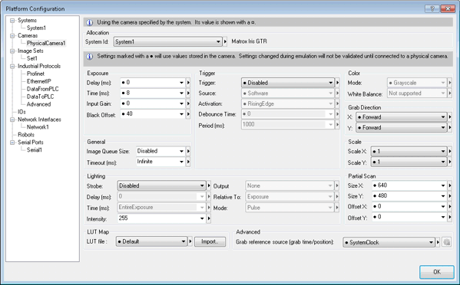Open Advanced under Industrial Protocols

pyautogui.click(x=38, y=104)
